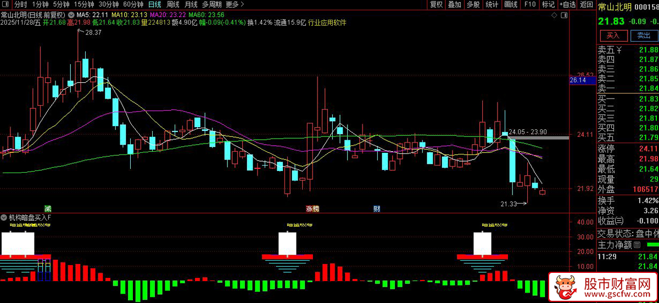Click the 24.05 - 23.90 gap label
659x303 pixels.
click(x=528, y=132)
